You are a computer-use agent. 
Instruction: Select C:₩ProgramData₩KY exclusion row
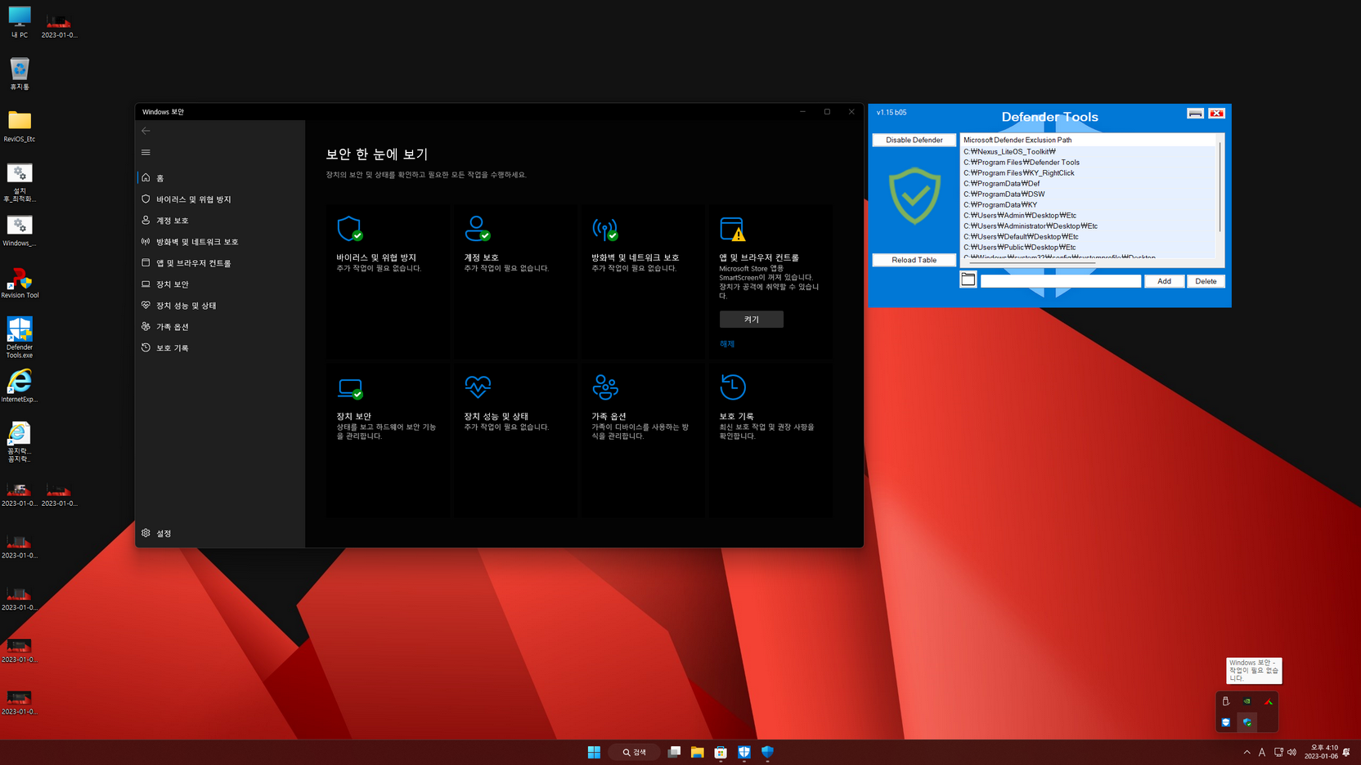(x=1088, y=204)
